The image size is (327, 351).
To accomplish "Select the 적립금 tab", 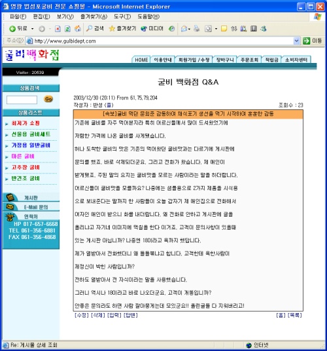I will click(x=271, y=60).
